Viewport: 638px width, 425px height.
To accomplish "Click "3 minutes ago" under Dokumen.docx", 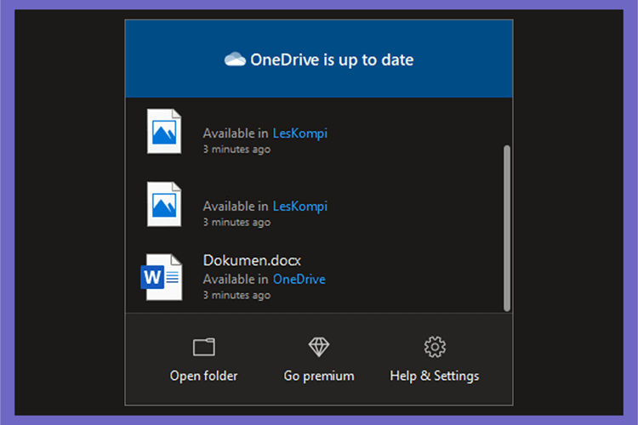I will (x=236, y=295).
